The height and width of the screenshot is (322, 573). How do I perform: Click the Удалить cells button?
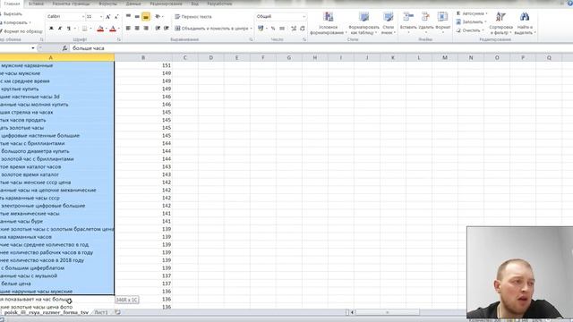(x=426, y=22)
